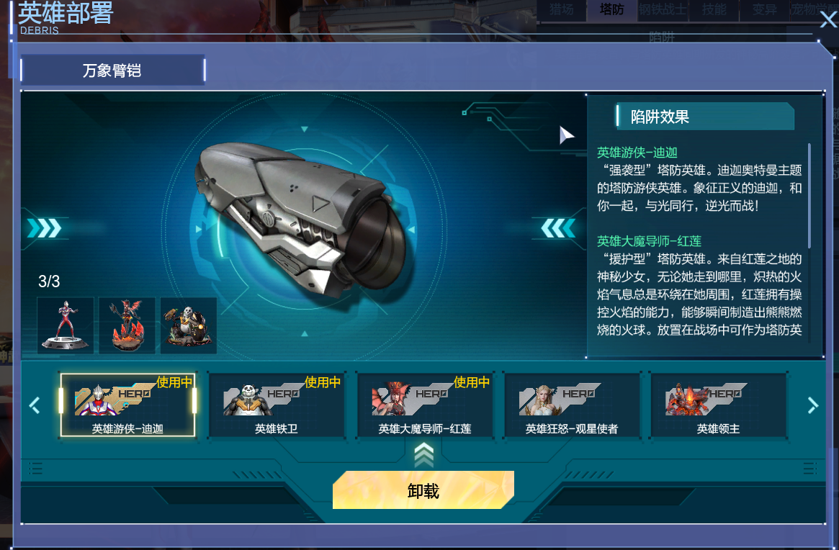
Task: Click the deployed red-winged mage thumbnail
Action: pyautogui.click(x=127, y=325)
